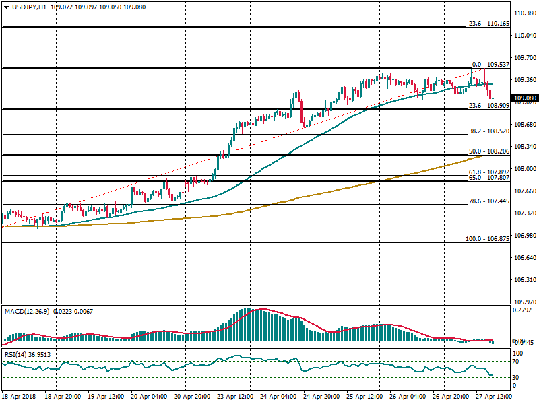Click the RSI scale value 70

pos(517,362)
